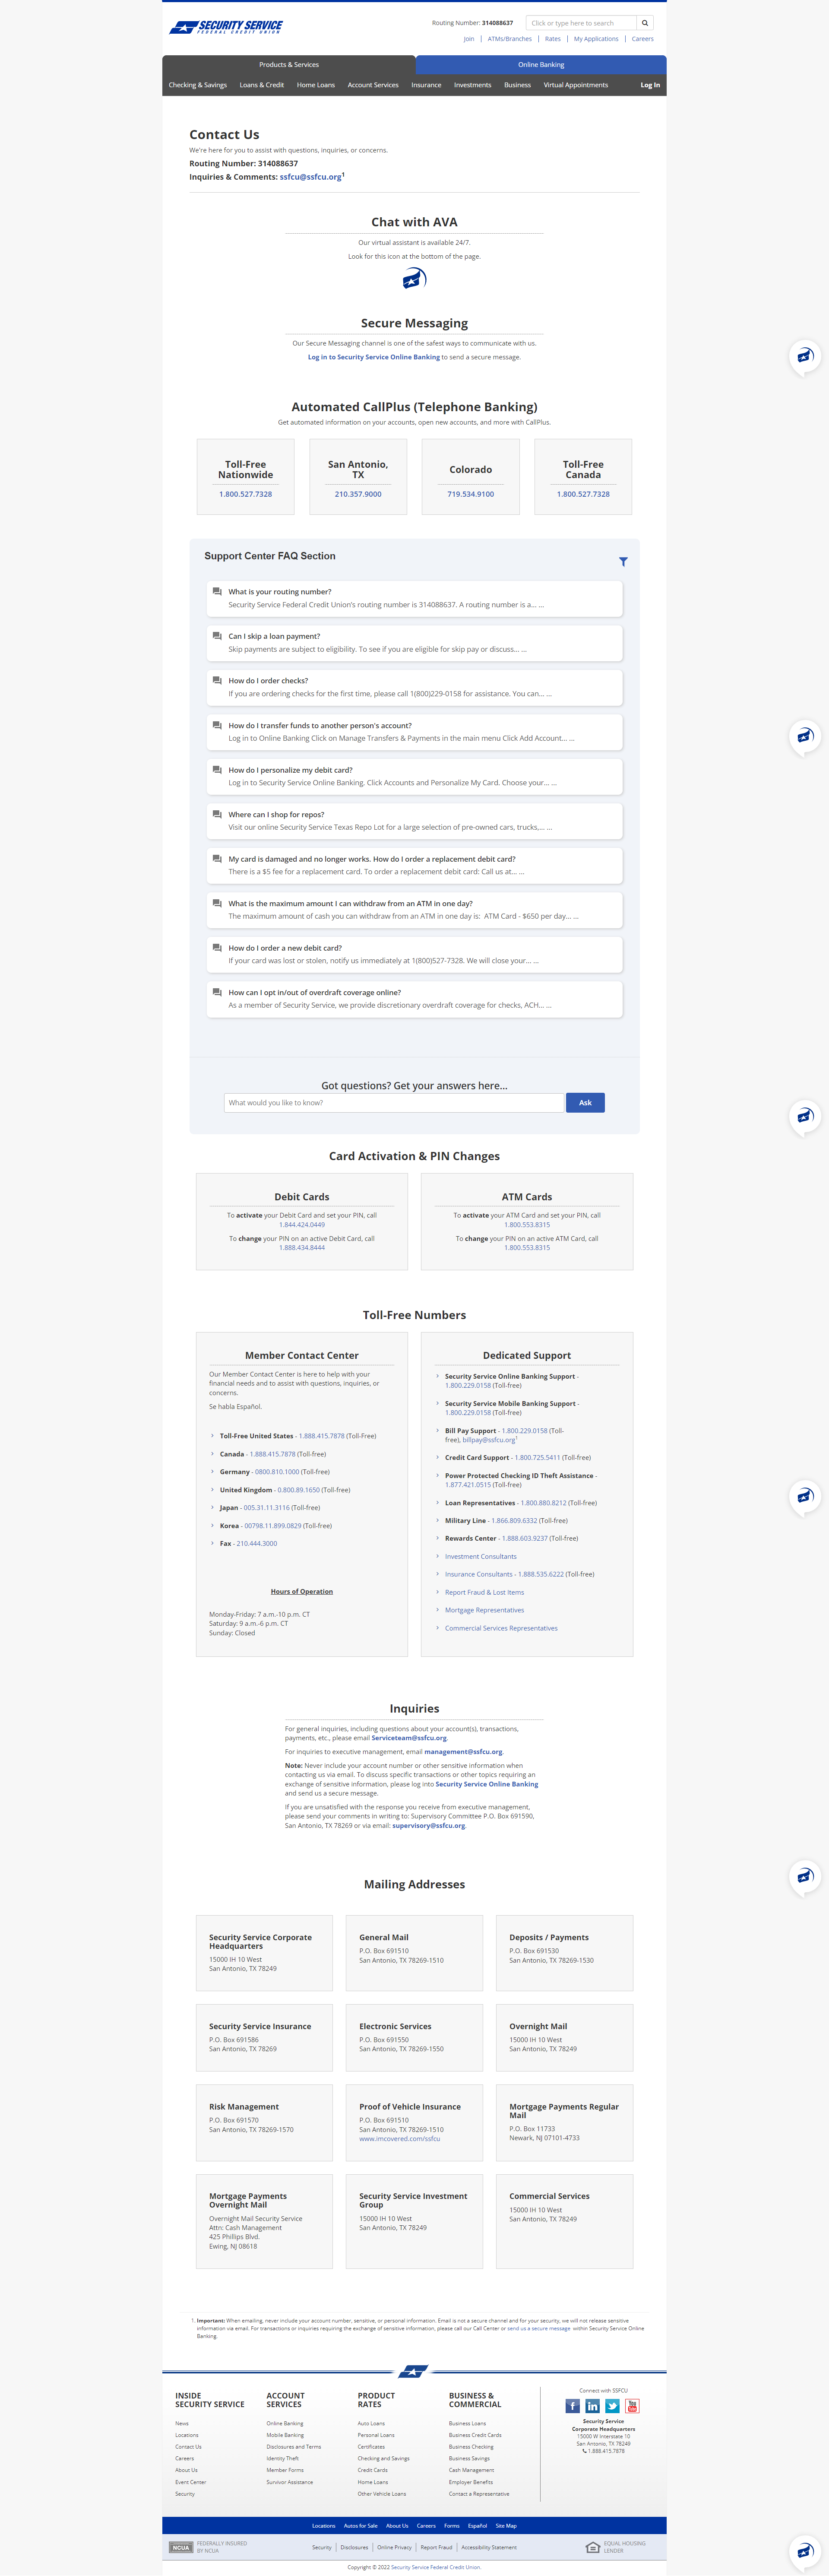Open Español link in blue footer bar
The width and height of the screenshot is (829, 2576).
[478, 2526]
